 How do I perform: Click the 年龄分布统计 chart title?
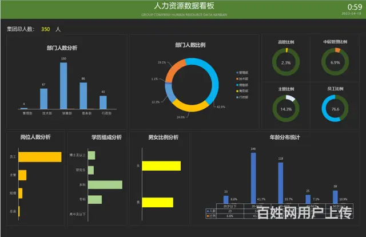click(x=285, y=137)
